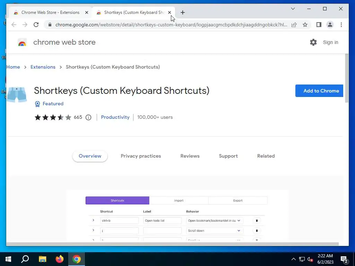Screen dimensions: 355x266
Task: Open rating info circle icon
Action: pyautogui.click(x=88, y=117)
